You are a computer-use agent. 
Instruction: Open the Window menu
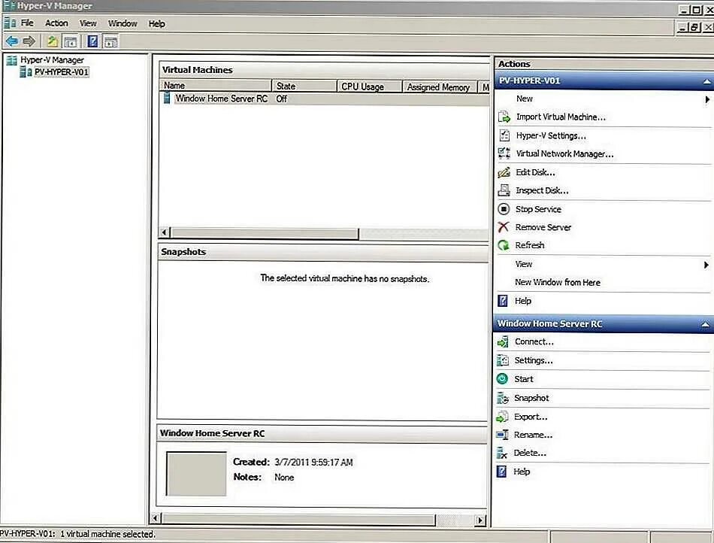coord(123,23)
